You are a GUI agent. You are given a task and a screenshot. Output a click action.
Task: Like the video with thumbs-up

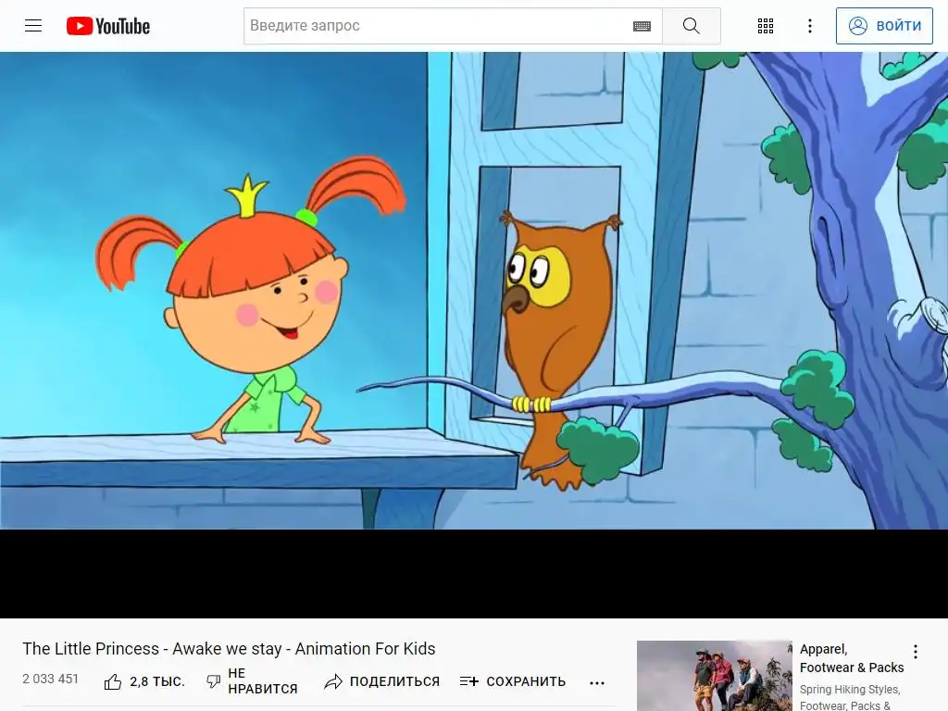coord(113,682)
